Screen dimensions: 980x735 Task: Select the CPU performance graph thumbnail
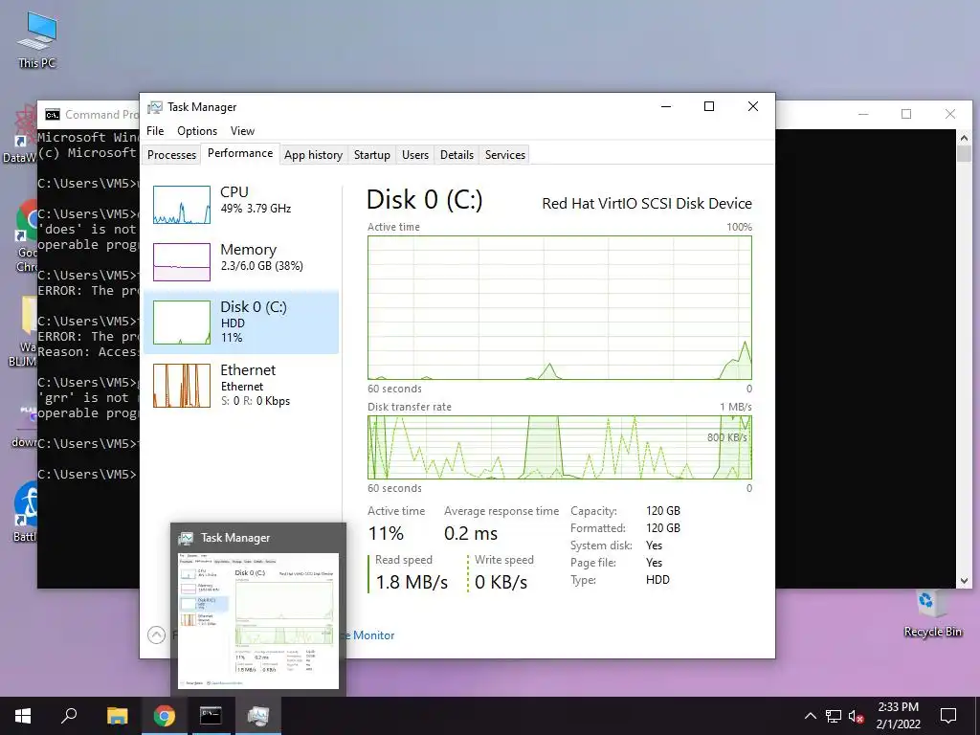[182, 205]
